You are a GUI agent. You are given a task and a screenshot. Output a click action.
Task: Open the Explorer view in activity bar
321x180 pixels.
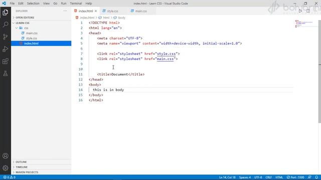point(6,12)
